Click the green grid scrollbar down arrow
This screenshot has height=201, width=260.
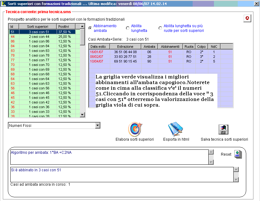(82, 115)
